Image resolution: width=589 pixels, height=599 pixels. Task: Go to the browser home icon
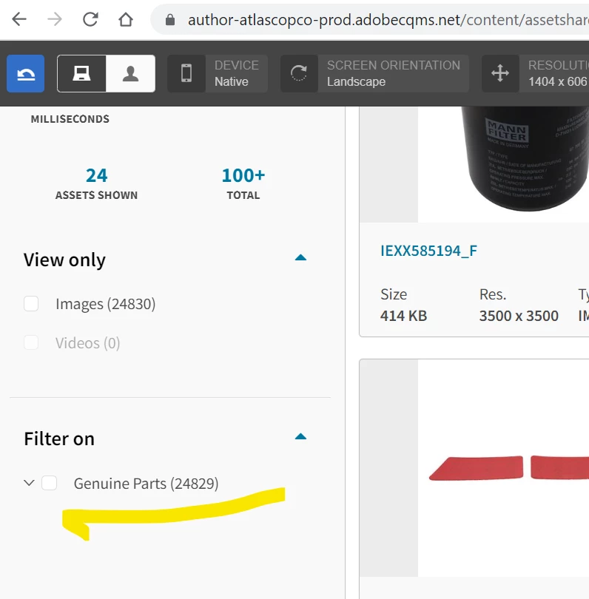click(125, 19)
